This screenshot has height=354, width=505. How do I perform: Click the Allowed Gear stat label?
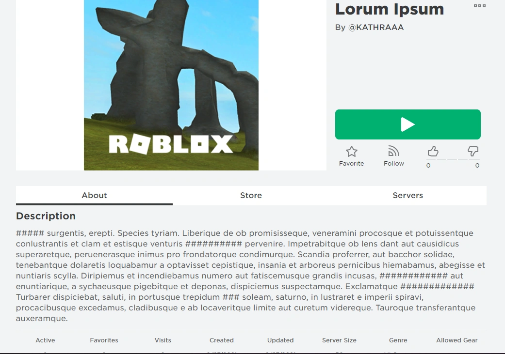pyautogui.click(x=456, y=340)
